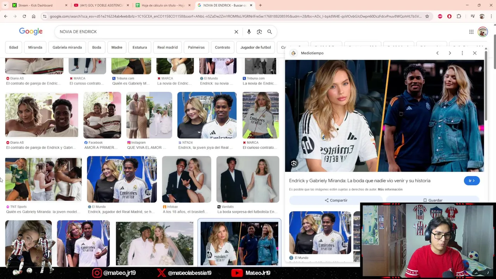Click the Mediotiempo source name in preview
The height and width of the screenshot is (279, 496).
[x=312, y=53]
